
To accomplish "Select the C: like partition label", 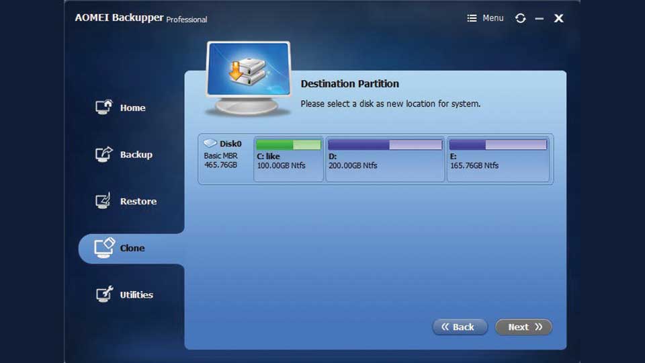I will tap(268, 157).
